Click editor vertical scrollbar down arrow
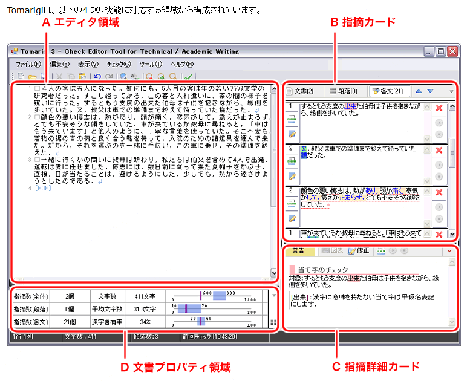This screenshot has height=384, width=470. (273, 273)
